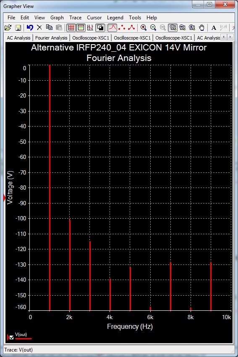Image resolution: width=238 pixels, height=357 pixels.
Task: Click the tab strip left arrow
Action: pos(224,37)
